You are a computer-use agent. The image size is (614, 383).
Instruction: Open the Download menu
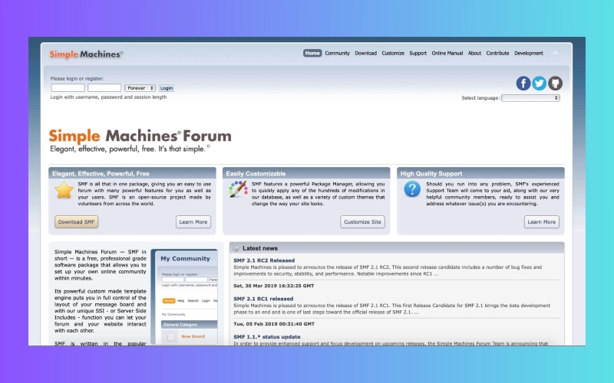(x=366, y=53)
